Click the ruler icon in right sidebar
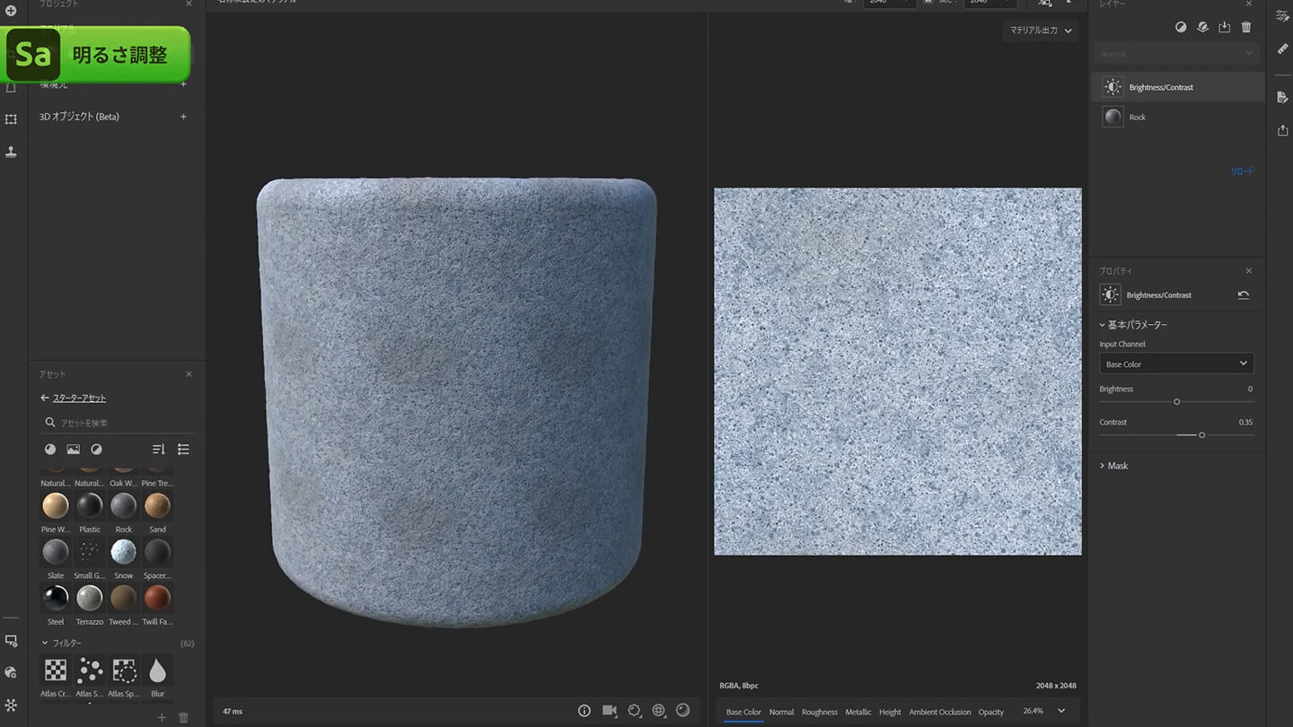This screenshot has height=727, width=1293. pyautogui.click(x=1282, y=48)
